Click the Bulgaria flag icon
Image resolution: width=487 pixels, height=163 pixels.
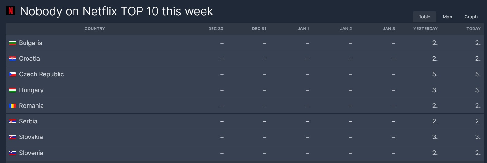pos(13,43)
